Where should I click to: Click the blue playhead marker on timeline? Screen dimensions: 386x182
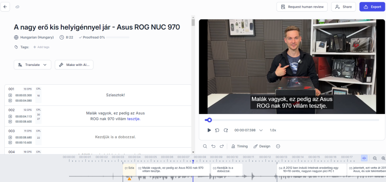pos(193,162)
